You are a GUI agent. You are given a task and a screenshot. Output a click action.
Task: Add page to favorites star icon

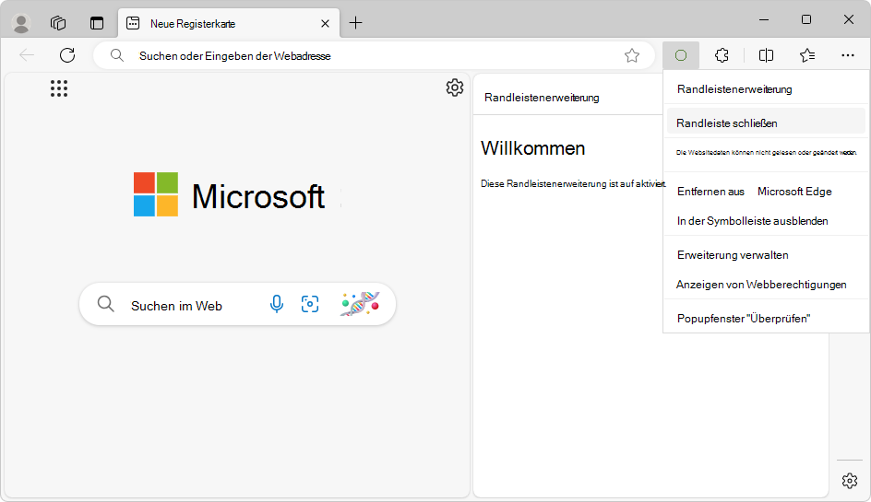tap(632, 55)
